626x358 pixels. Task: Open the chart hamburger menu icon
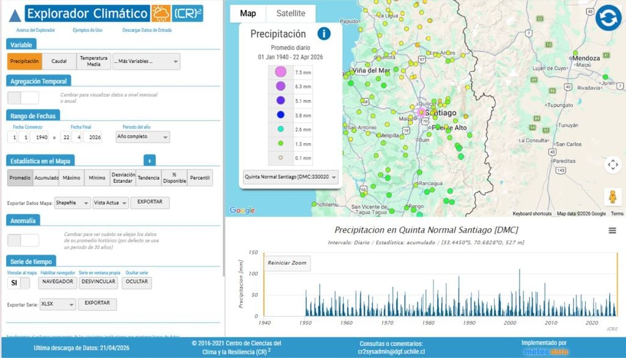[612, 231]
